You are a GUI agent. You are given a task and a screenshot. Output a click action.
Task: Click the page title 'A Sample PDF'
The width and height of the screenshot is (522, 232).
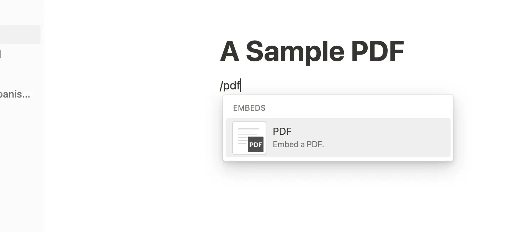tap(312, 51)
